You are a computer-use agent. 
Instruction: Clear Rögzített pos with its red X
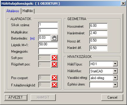(x=54, y=64)
